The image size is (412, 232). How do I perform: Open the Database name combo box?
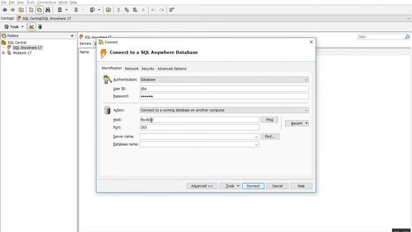click(199, 144)
